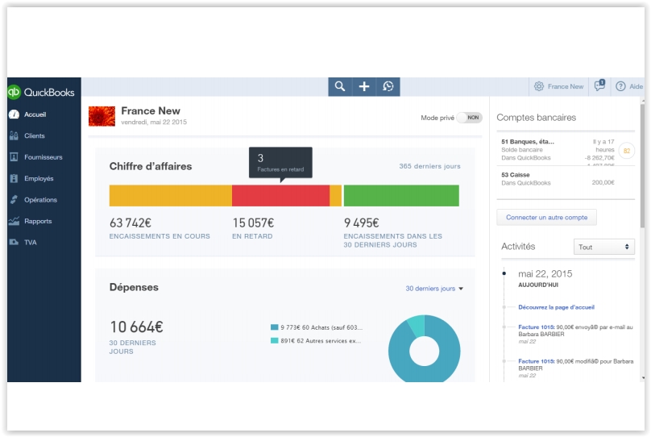Click the wide yellow open-invoices bar
Image resolution: width=651 pixels, height=437 pixels.
[x=170, y=196]
